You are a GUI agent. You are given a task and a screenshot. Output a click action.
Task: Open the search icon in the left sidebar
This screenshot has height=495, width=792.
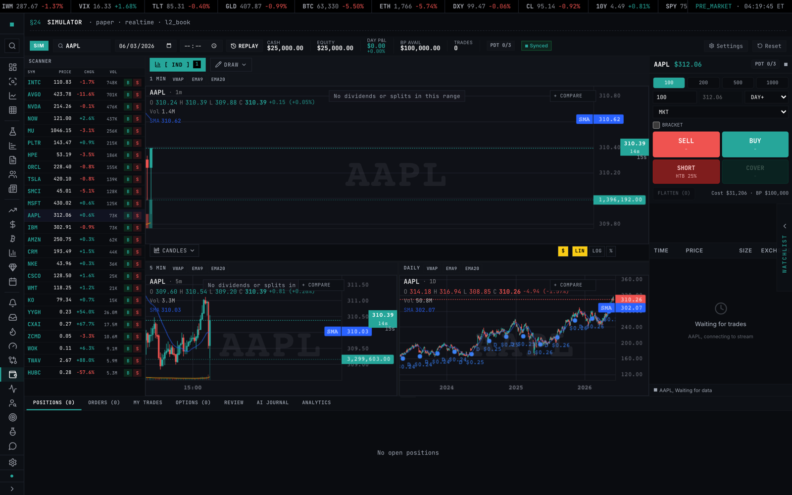pos(12,46)
